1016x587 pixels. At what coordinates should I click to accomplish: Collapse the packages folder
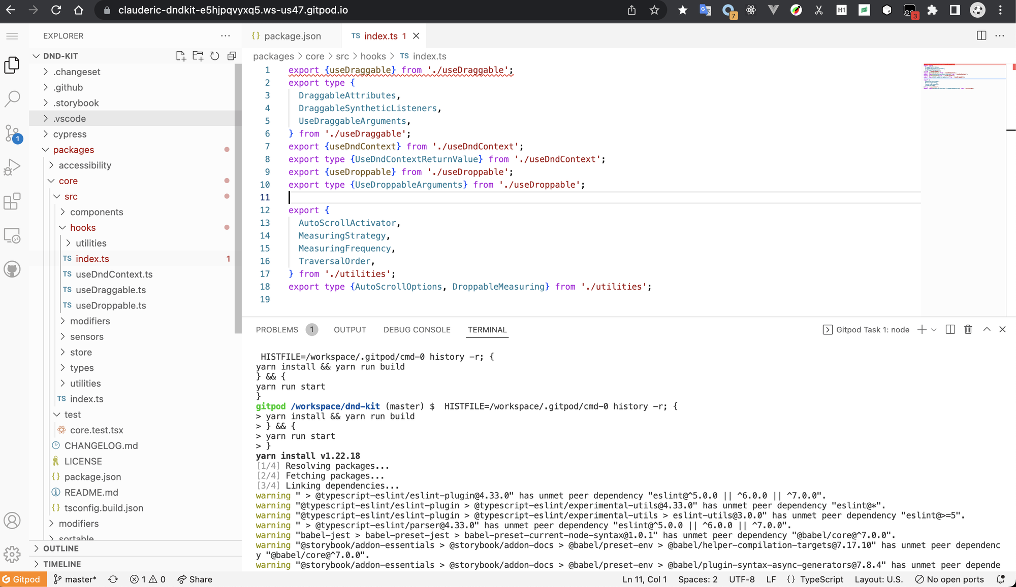[46, 150]
